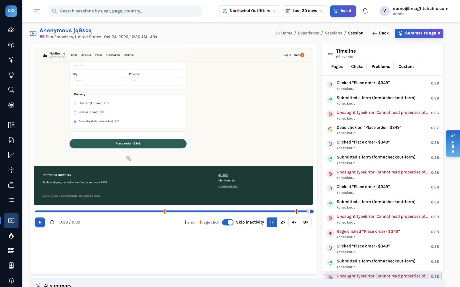Click the replay progress bar
This screenshot has width=460, height=287.
point(174,211)
